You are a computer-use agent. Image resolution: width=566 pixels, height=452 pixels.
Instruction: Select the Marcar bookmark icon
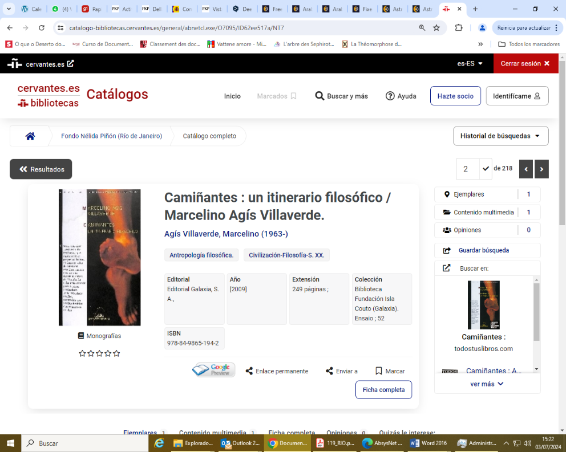pos(378,370)
